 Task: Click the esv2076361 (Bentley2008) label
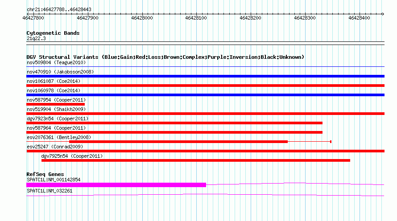pyautogui.click(x=59, y=137)
